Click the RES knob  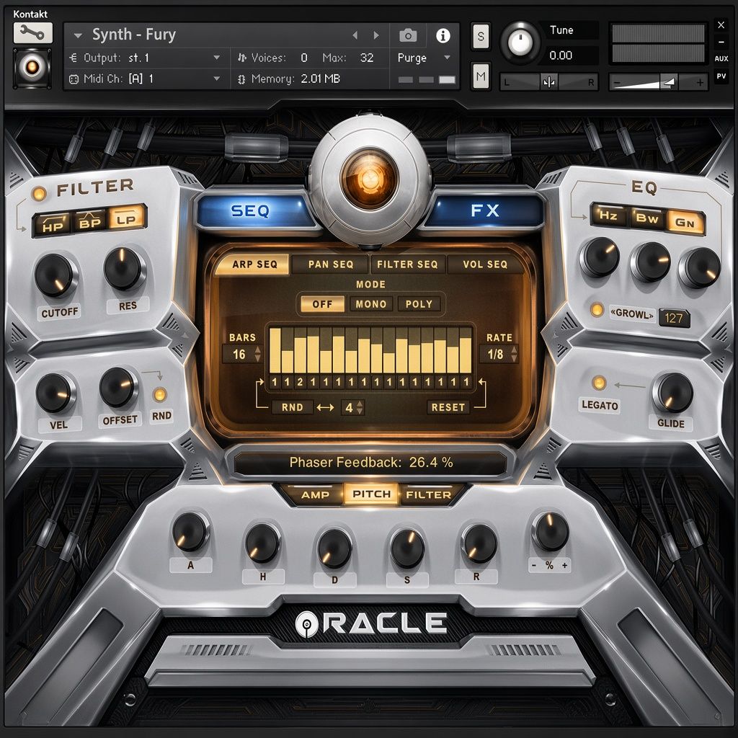coord(123,269)
